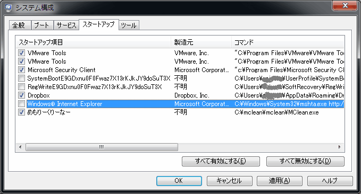
Task: Check the Windows Internet Explorer checkbox
Action: 21,104
